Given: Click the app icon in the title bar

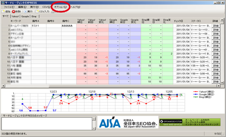Looking at the screenshot, I should (3, 3).
